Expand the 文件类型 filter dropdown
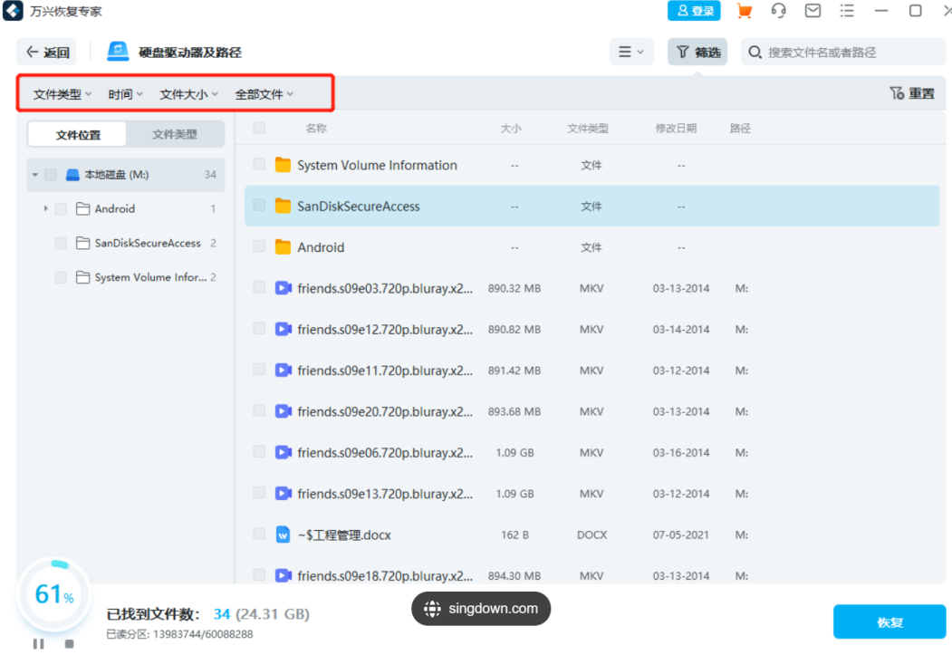The image size is (952, 655). click(x=63, y=94)
